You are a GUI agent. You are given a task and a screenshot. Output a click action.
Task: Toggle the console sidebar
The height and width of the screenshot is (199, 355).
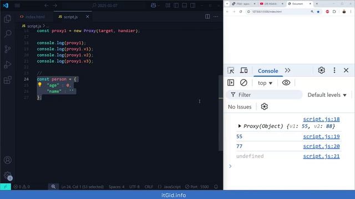pos(231,82)
